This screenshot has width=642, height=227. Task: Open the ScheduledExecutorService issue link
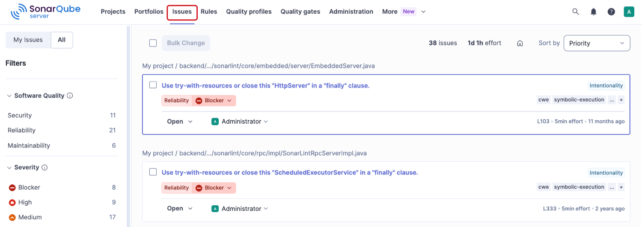[290, 172]
